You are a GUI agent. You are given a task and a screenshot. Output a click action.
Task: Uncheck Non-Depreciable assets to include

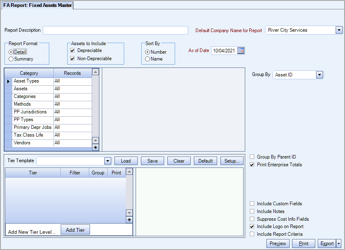[x=73, y=58]
